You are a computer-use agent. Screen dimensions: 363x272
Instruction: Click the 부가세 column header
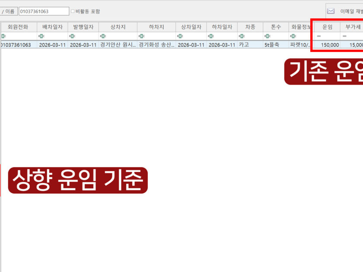click(352, 27)
